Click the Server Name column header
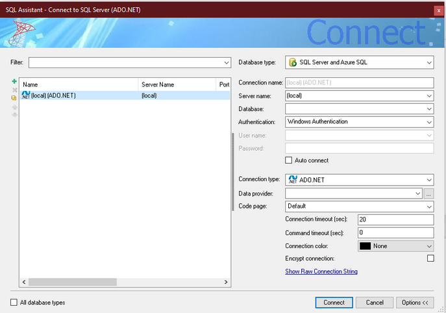The height and width of the screenshot is (313, 446). click(177, 84)
